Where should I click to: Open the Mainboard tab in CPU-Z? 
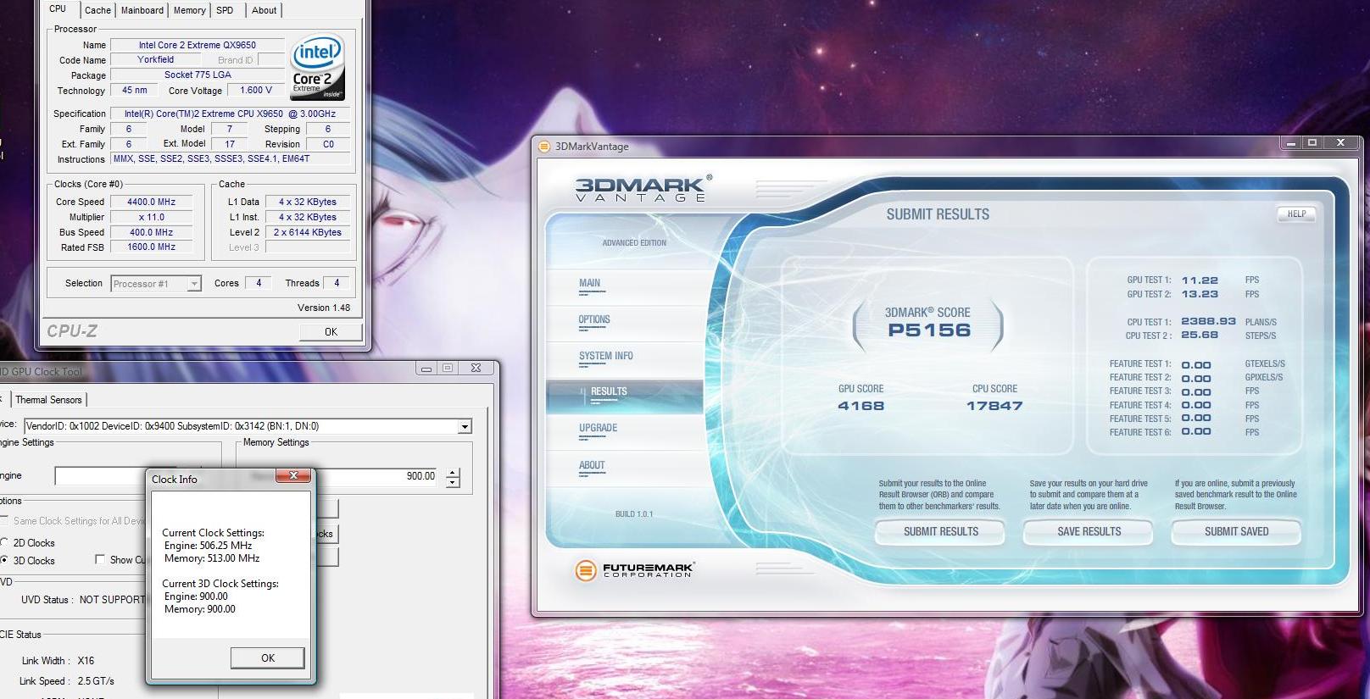[142, 10]
